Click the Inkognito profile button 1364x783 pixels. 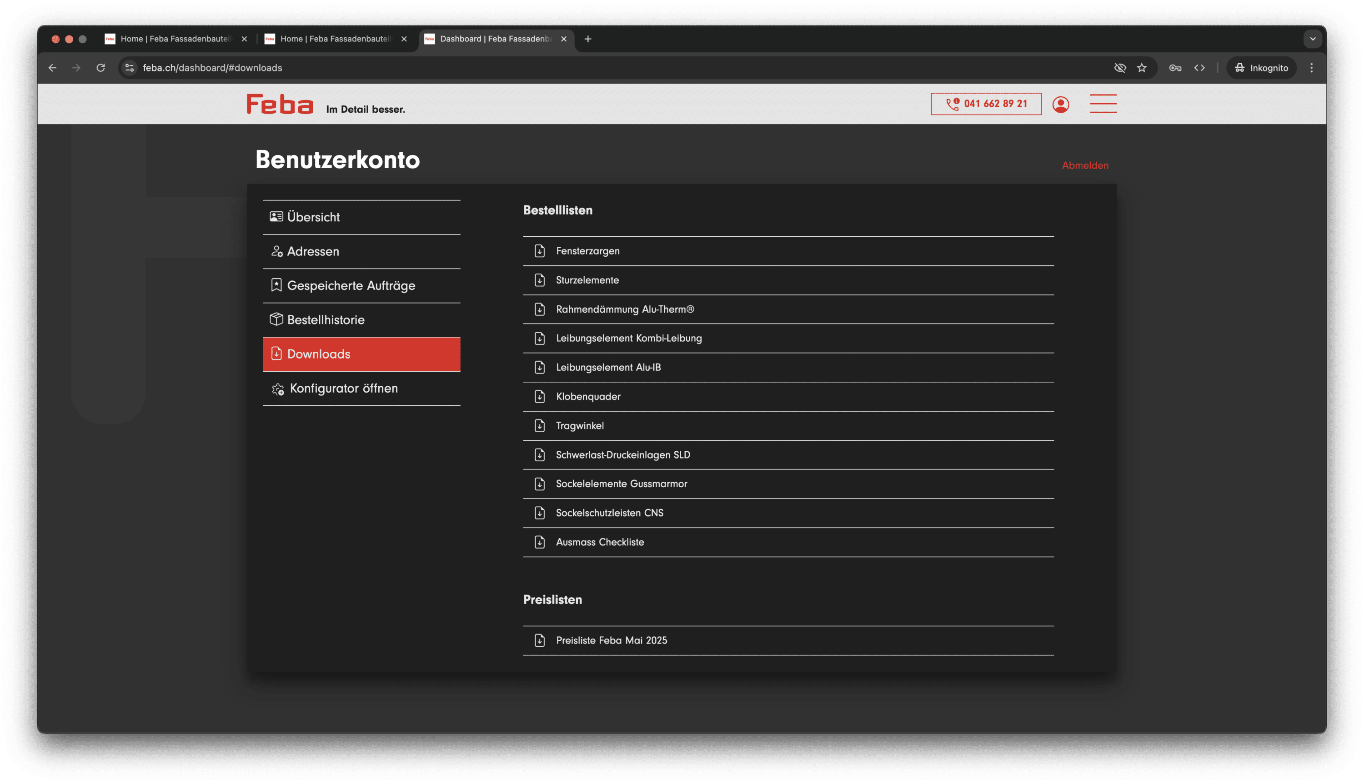click(1261, 68)
